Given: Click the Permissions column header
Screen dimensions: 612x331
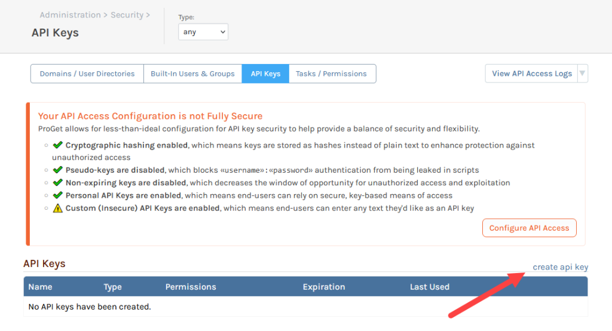Looking at the screenshot, I should pyautogui.click(x=191, y=287).
